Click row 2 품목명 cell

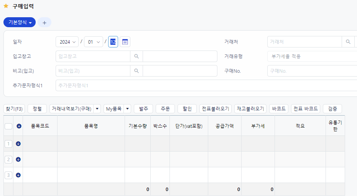91,159
